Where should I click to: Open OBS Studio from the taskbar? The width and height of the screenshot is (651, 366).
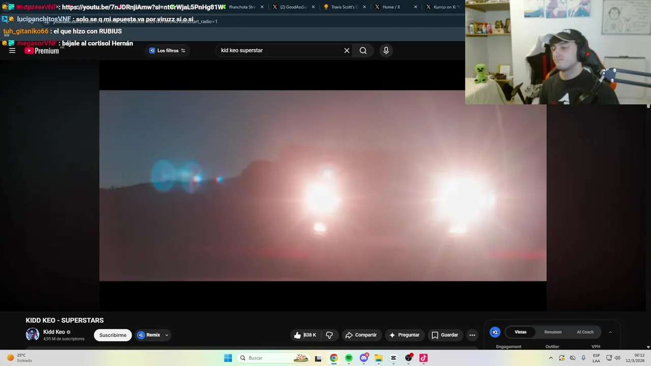coord(408,358)
